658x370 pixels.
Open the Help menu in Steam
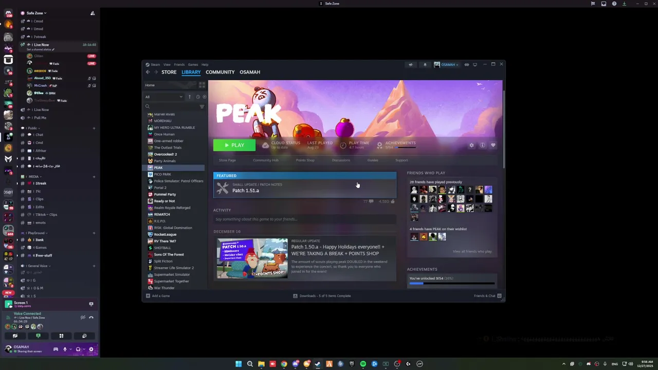[205, 65]
